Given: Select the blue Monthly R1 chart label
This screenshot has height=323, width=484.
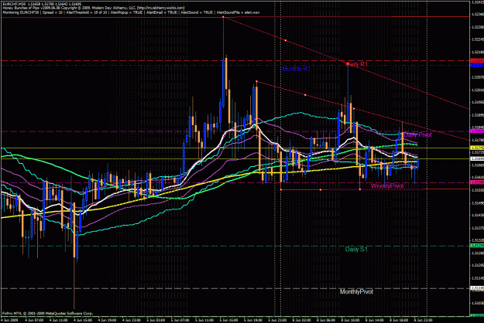Looking at the screenshot, I should tap(296, 69).
